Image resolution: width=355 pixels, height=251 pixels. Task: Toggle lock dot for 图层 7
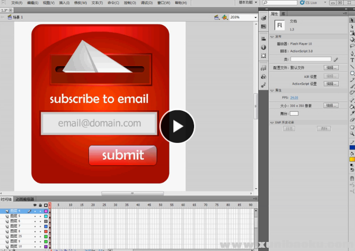(40, 226)
